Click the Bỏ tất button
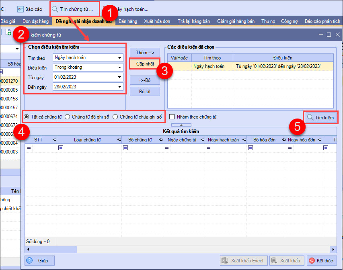The width and height of the screenshot is (343, 270). 145,91
